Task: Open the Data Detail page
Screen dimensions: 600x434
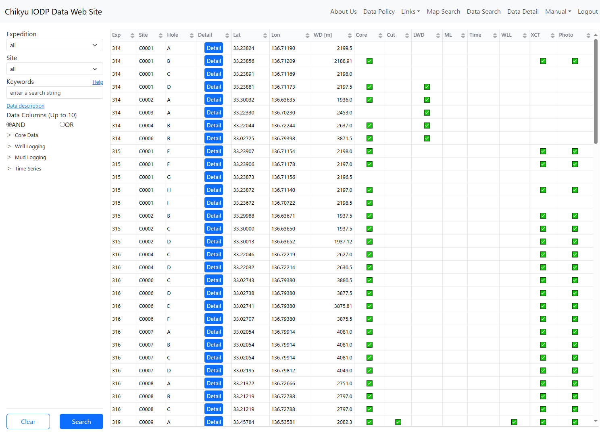Action: pyautogui.click(x=523, y=12)
